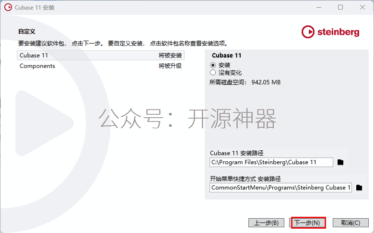
Task: Click the 自定义 heading
Action: tap(27, 32)
